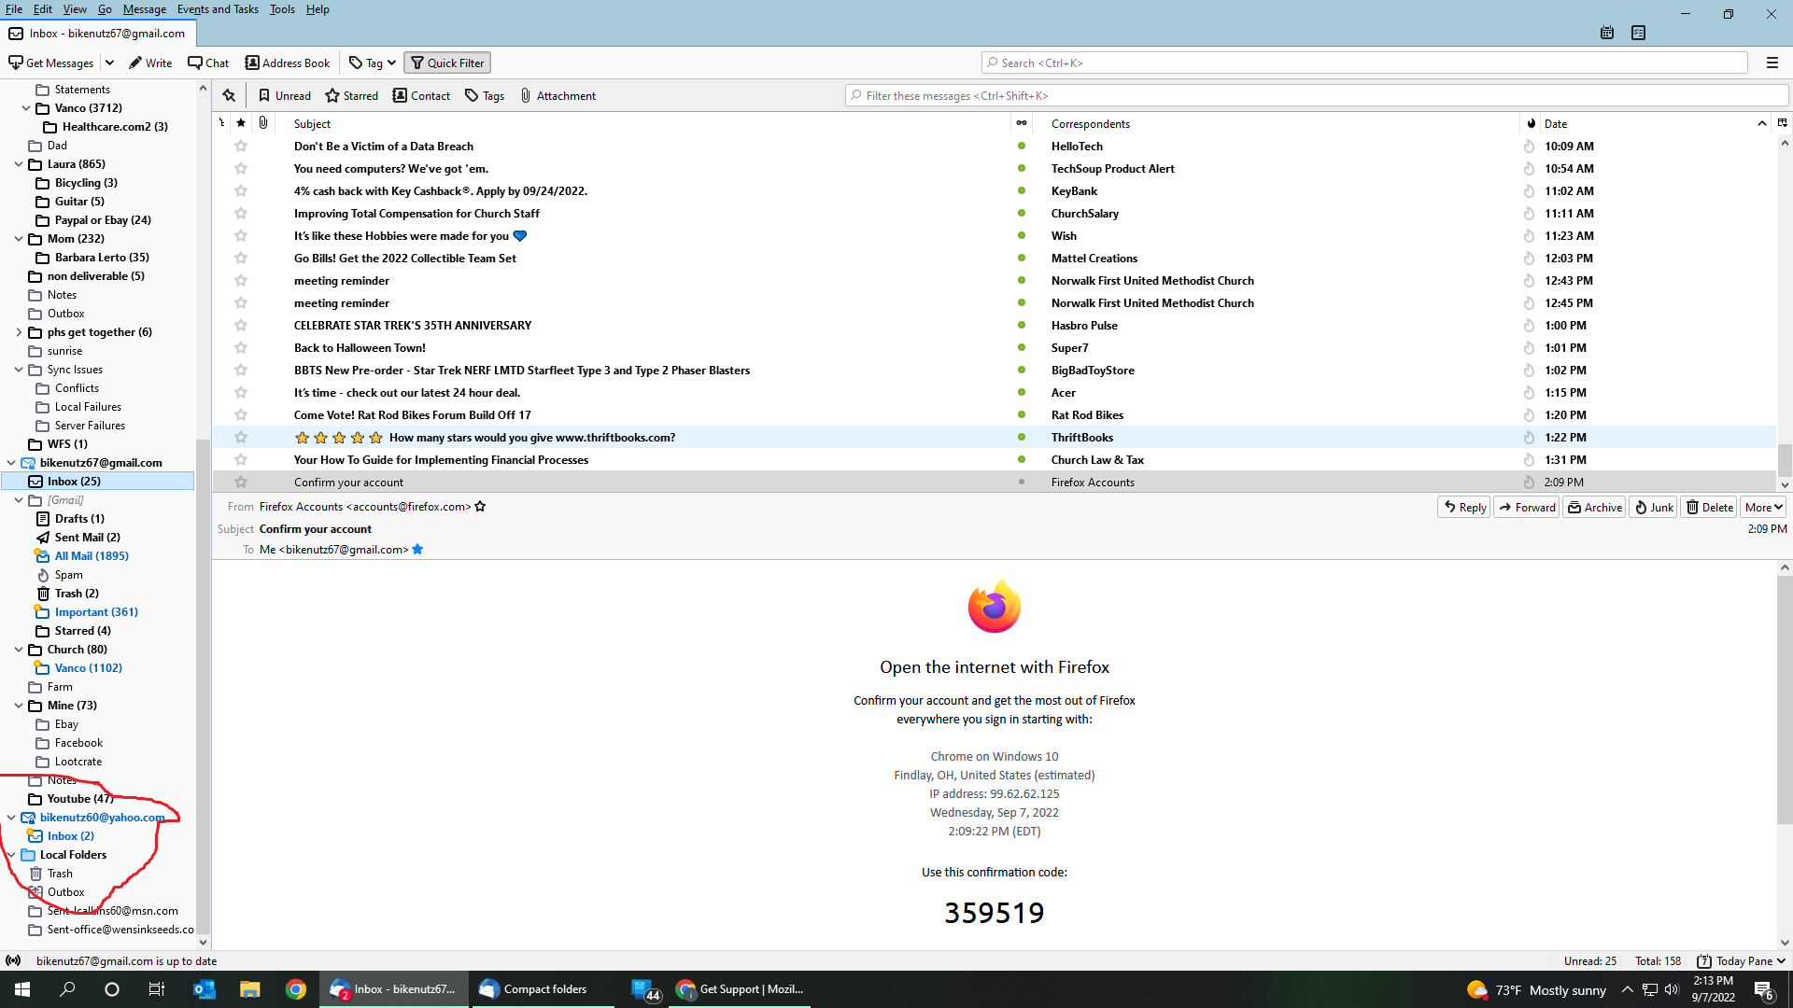This screenshot has width=1793, height=1008.
Task: Click the Write pencil icon
Action: pyautogui.click(x=135, y=63)
